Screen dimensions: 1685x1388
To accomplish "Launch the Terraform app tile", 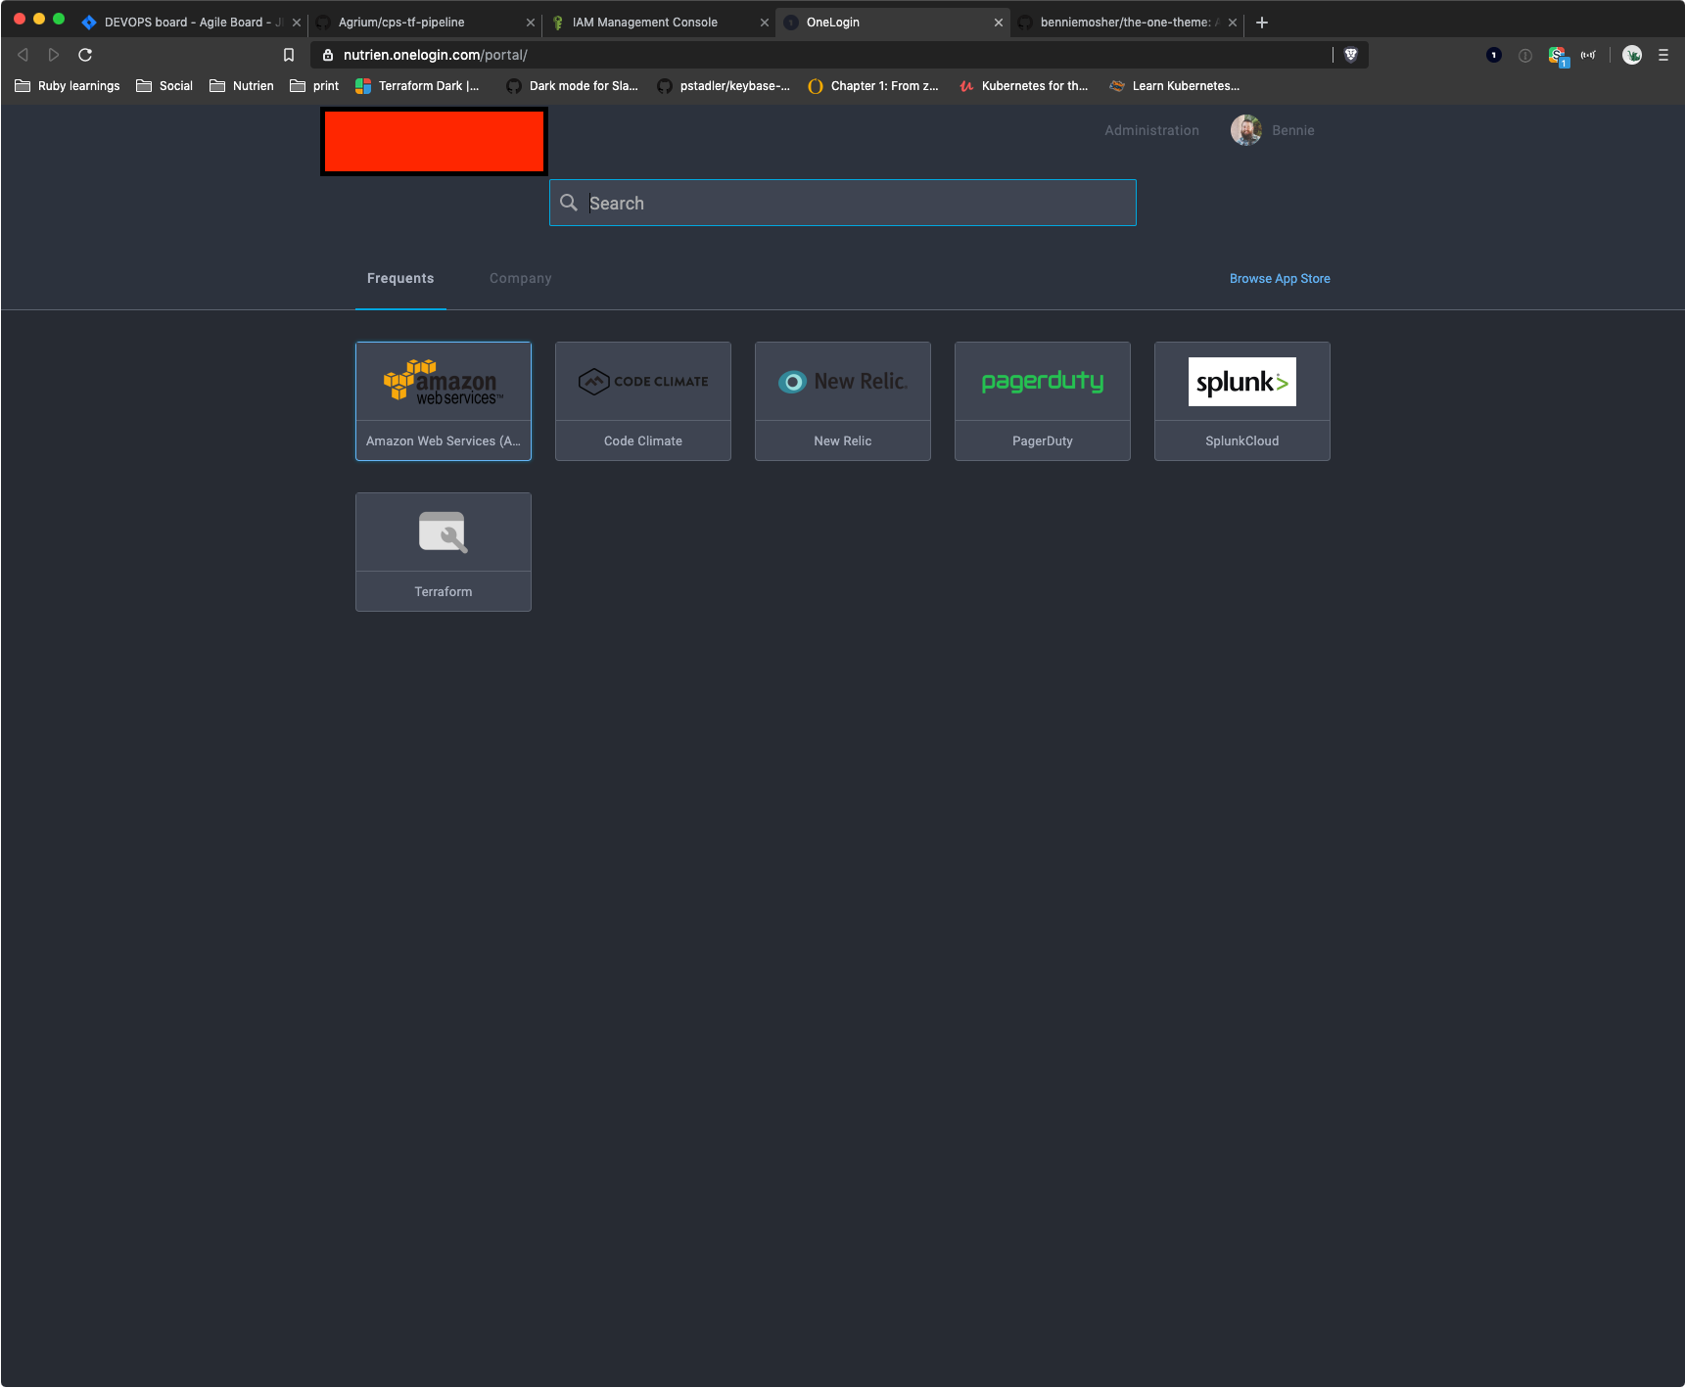I will (444, 552).
